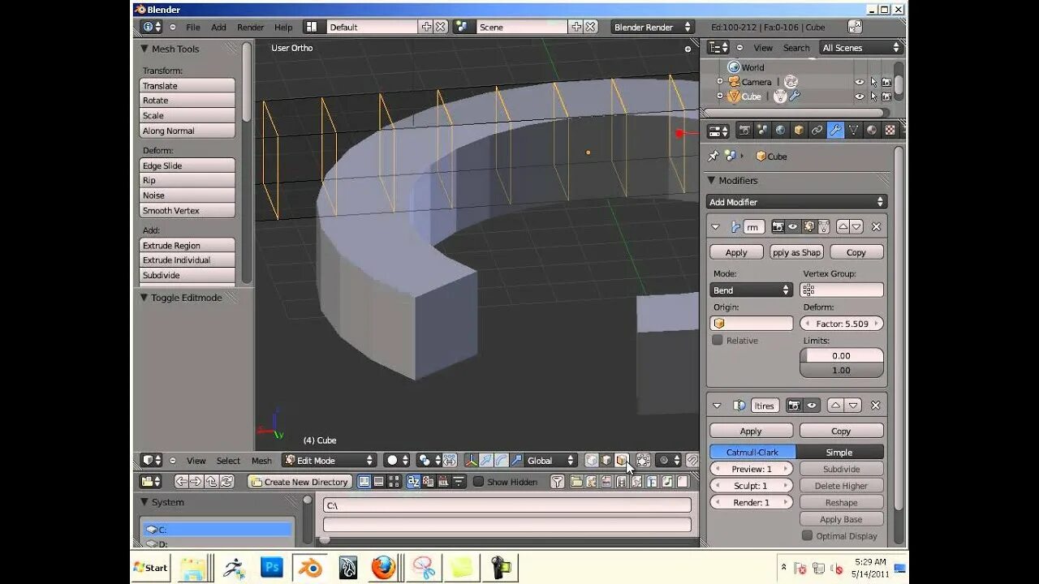Viewport: 1039px width, 584px height.
Task: Select the Translate manipulator arrow icon
Action: point(485,460)
